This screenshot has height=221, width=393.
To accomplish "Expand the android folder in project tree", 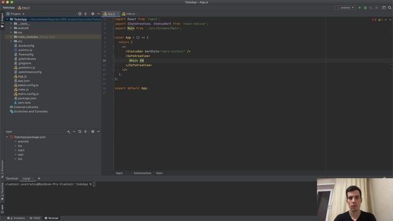I will coord(11,28).
